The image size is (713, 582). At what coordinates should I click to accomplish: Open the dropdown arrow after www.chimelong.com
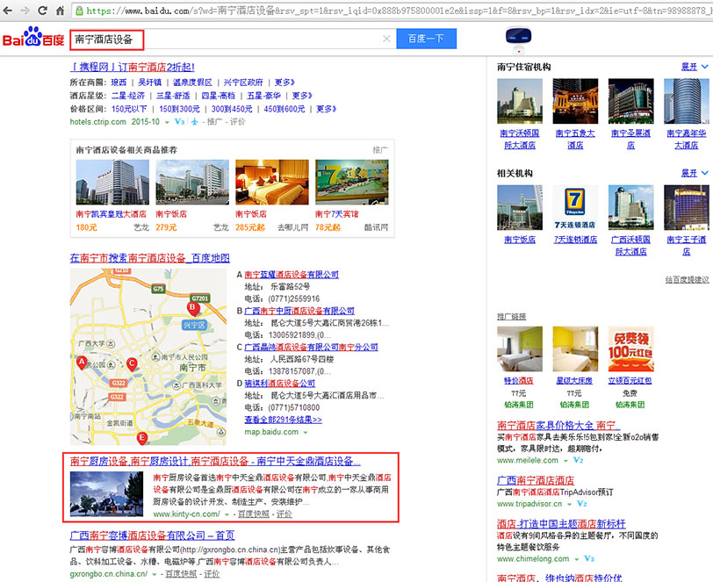point(577,559)
